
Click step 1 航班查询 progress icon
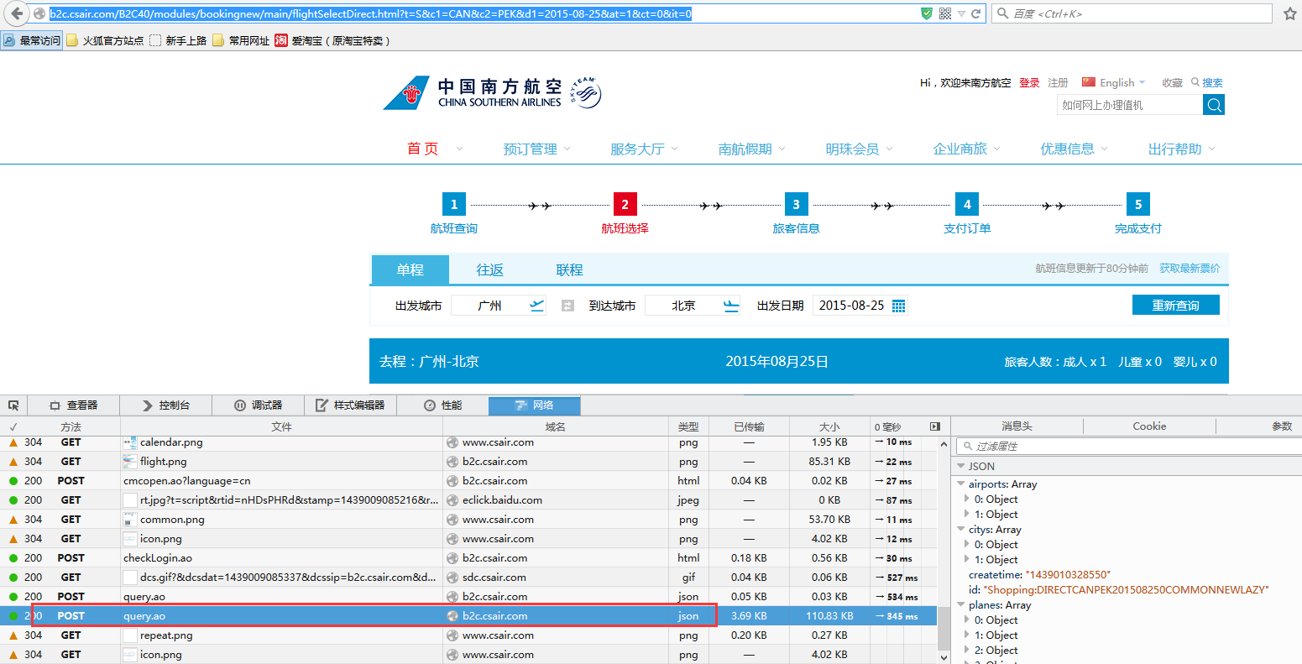(x=454, y=204)
